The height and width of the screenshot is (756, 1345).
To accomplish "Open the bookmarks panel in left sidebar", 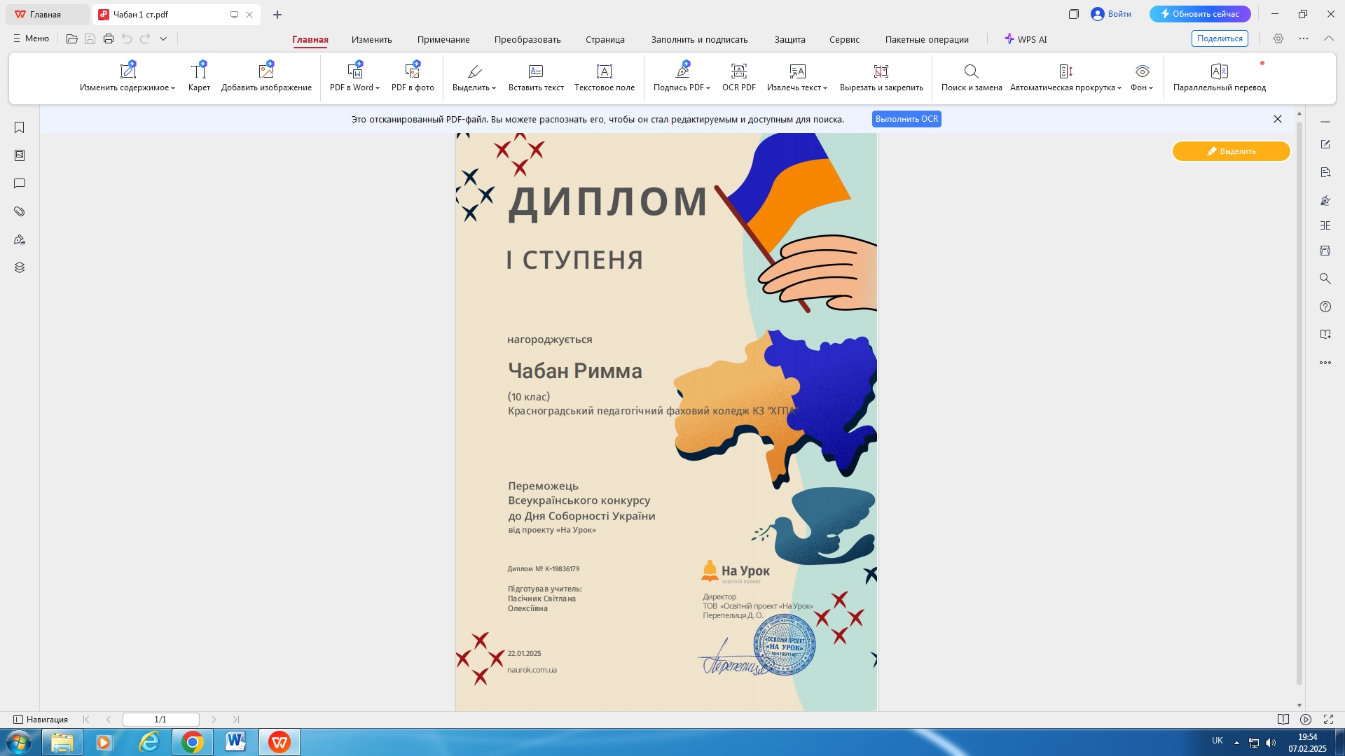I will coord(20,127).
